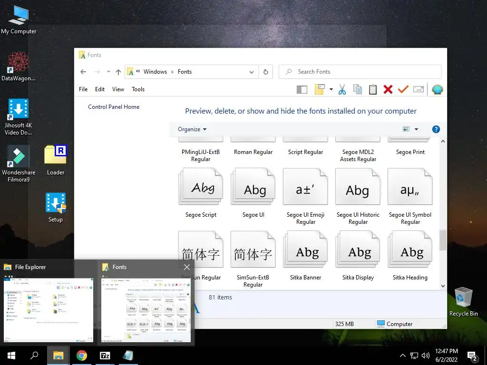Click the scroll up arrow of font list
This screenshot has width=487, height=365.
click(443, 142)
